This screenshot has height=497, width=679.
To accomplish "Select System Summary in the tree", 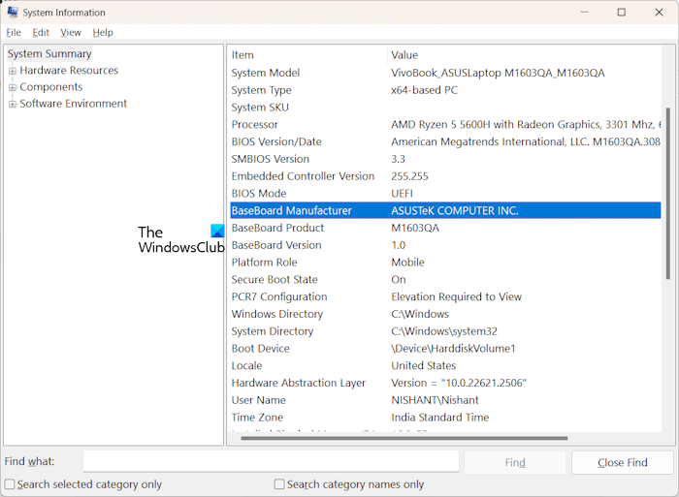I will point(49,53).
